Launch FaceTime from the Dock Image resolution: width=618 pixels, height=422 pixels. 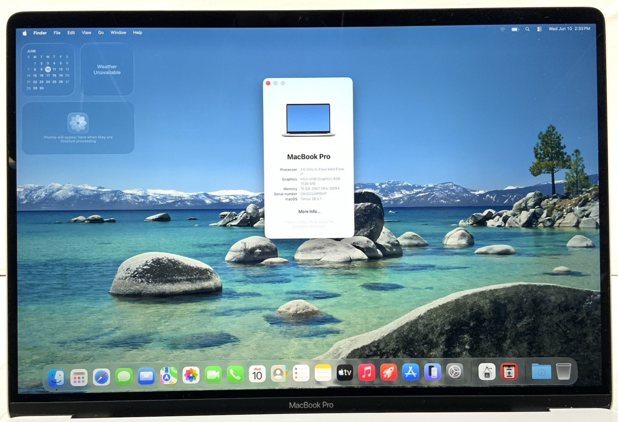point(213,375)
